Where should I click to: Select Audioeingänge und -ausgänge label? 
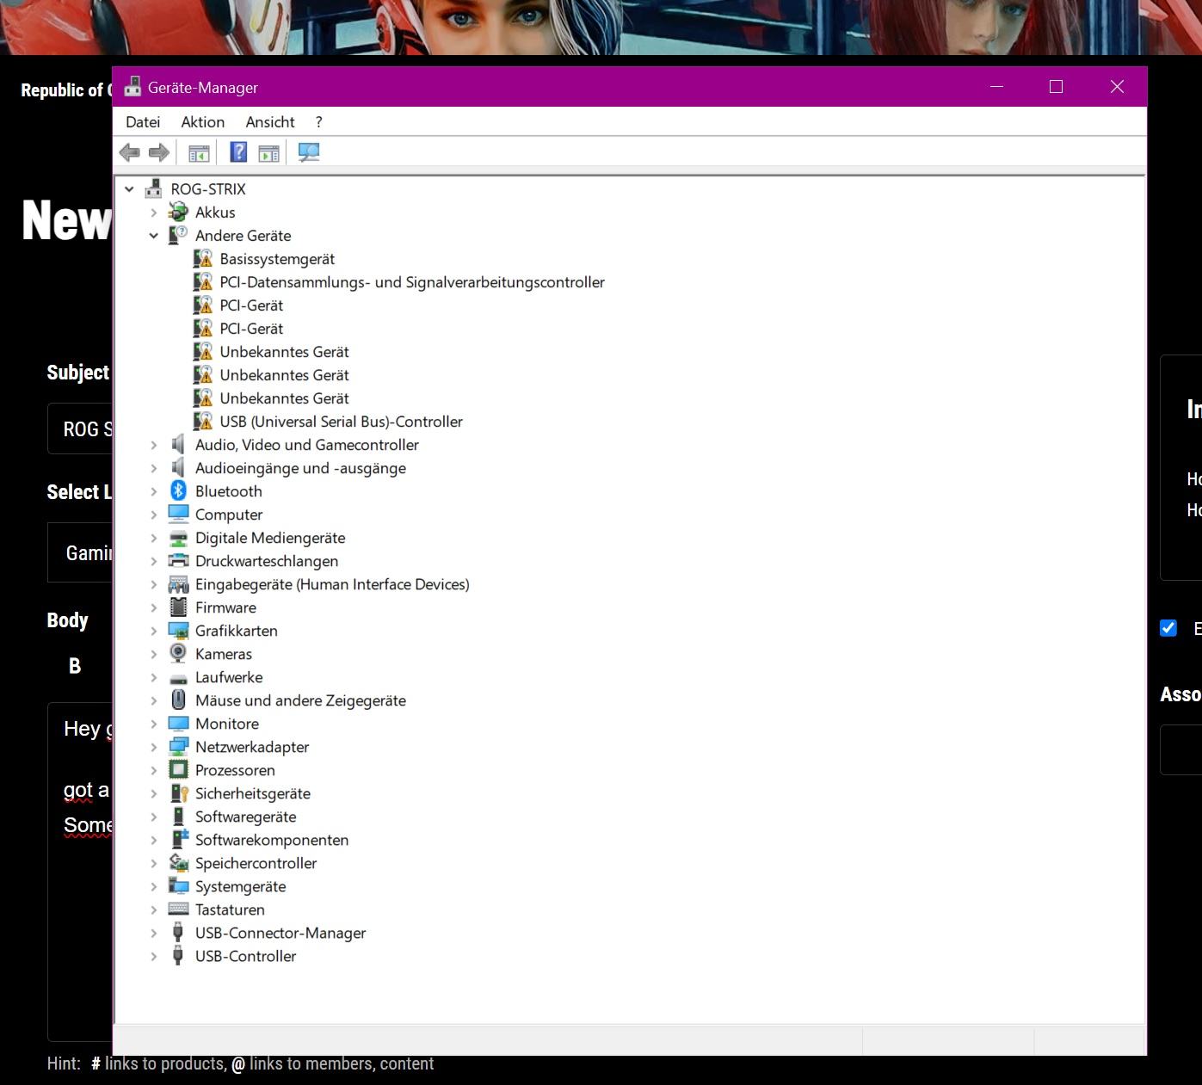coord(300,467)
